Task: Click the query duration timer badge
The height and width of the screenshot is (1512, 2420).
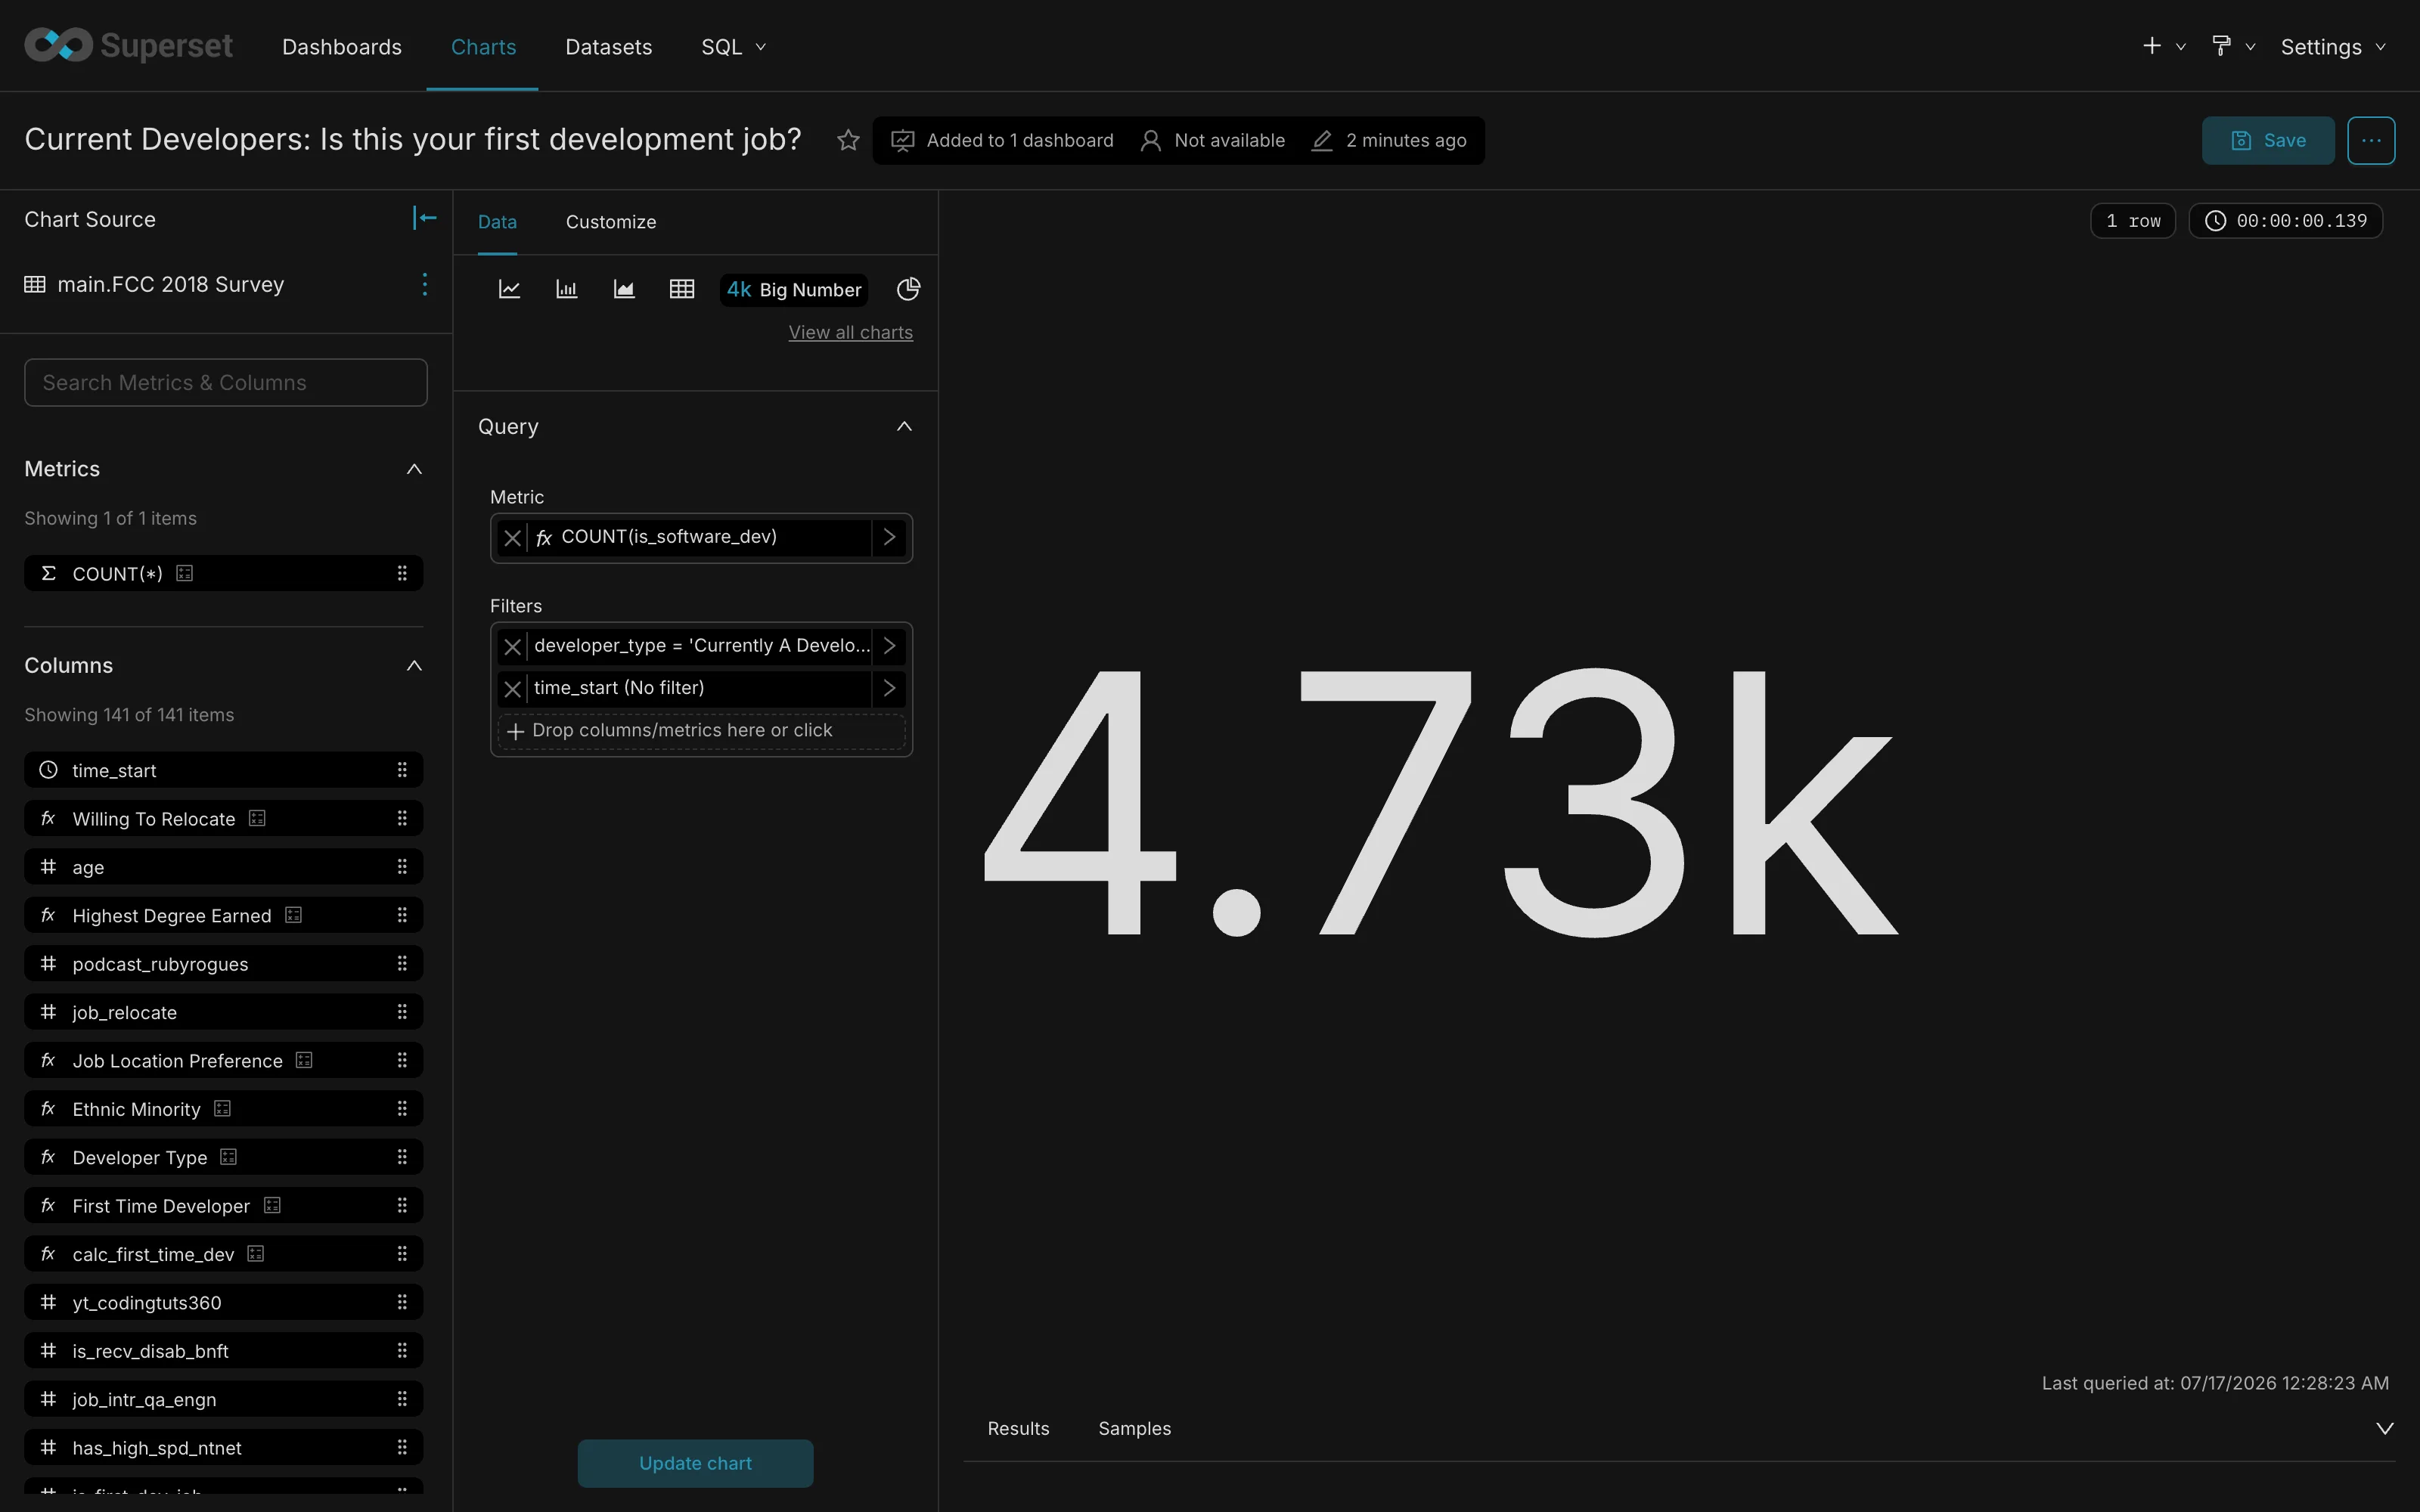Action: click(2286, 220)
